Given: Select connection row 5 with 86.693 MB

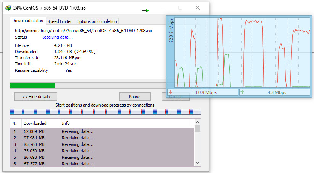Looking at the screenshot, I should coord(102,157).
